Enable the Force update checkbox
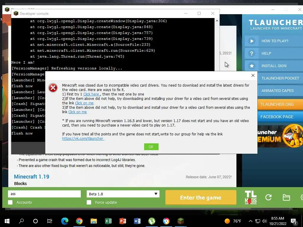 pos(89,202)
